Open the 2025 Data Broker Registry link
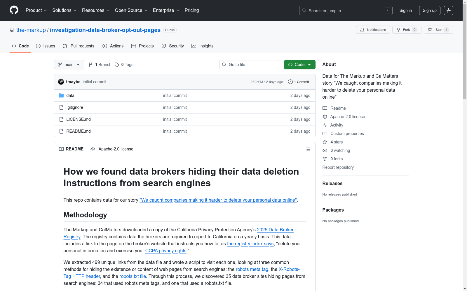The width and height of the screenshot is (467, 291). [275, 230]
